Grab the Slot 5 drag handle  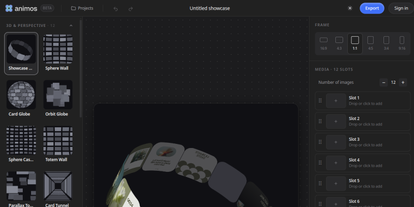click(x=320, y=184)
